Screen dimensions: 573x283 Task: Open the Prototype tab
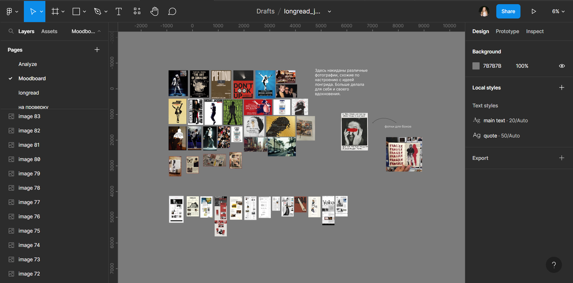[507, 31]
